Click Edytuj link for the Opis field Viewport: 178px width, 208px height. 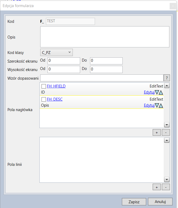149,105
